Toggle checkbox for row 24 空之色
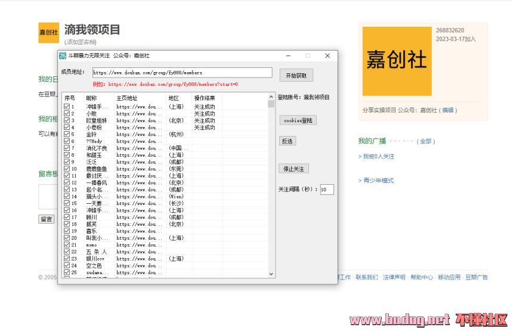The width and height of the screenshot is (513, 332). coord(67,265)
